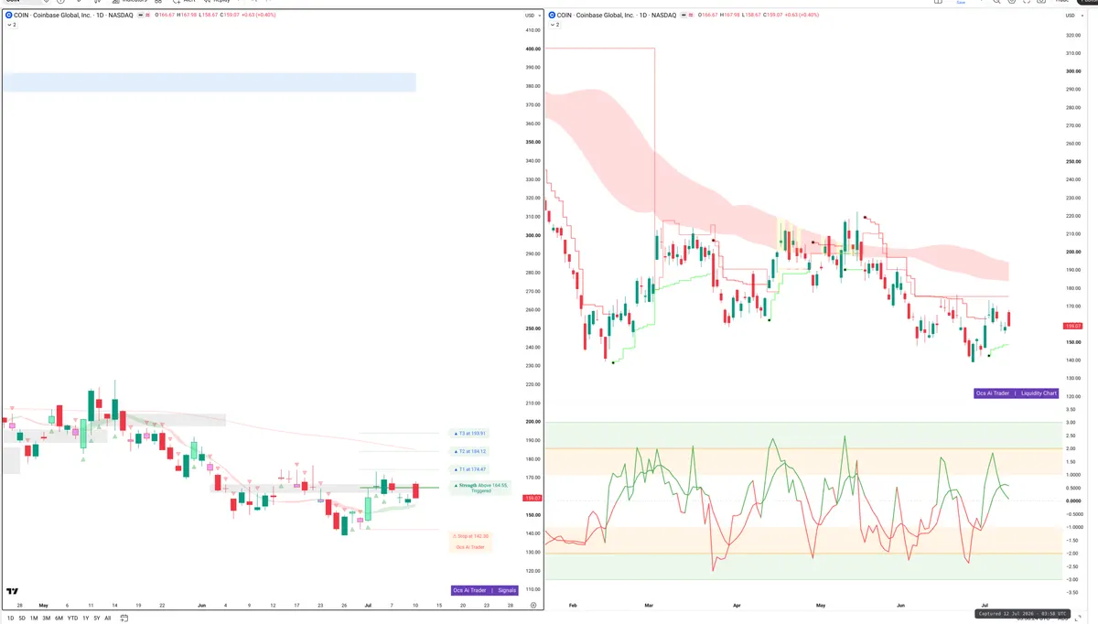Show the All time range

pos(107,619)
